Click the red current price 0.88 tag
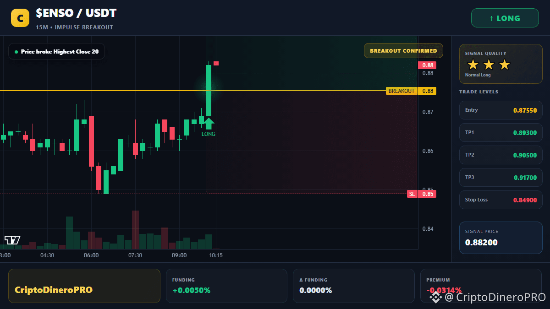Screen dimensions: 550x309 pyautogui.click(x=427, y=65)
